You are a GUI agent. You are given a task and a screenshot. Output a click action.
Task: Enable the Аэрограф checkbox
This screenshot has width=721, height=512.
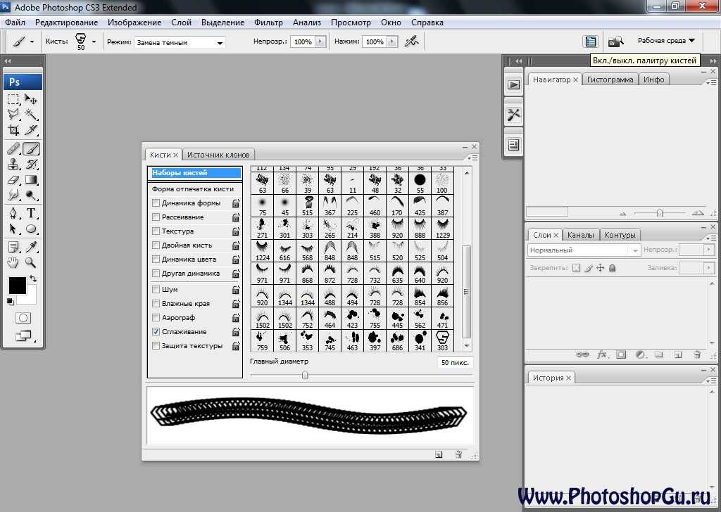156,317
